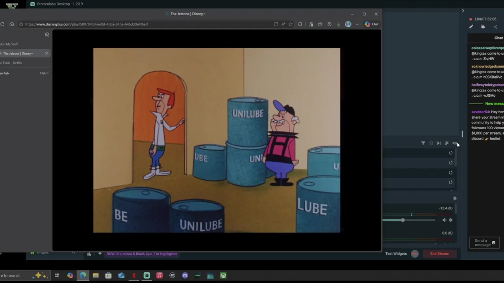Share the stream icon

(495, 27)
